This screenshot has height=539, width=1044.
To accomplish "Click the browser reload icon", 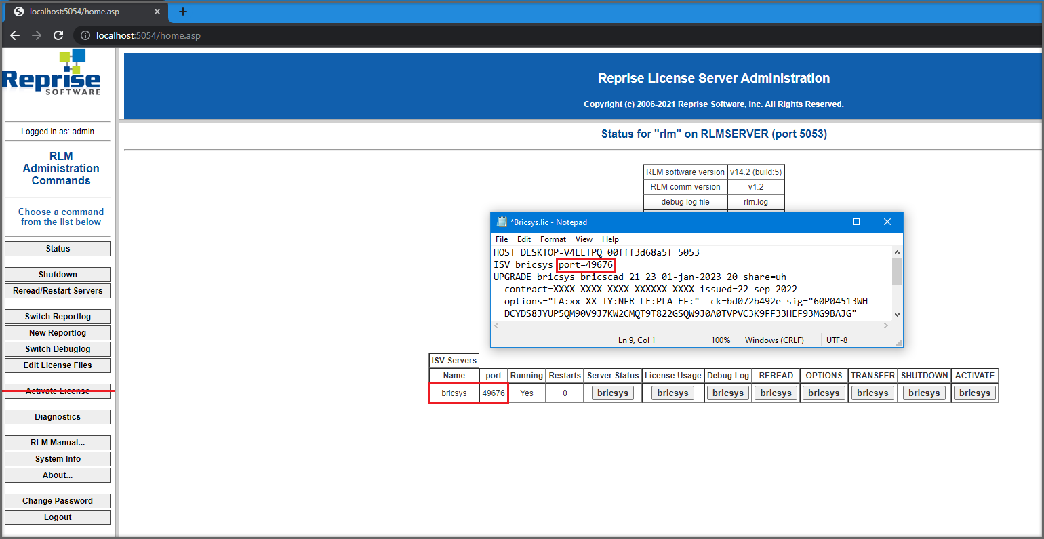I will point(58,35).
